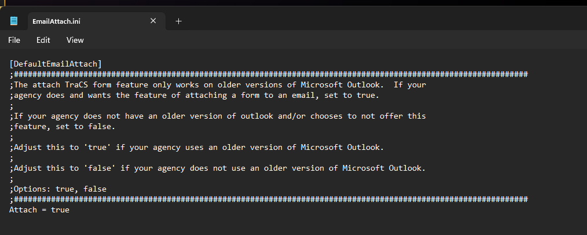Open the File menu

coord(14,40)
